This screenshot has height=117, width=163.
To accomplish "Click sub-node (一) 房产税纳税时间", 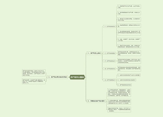I will (x=109, y=26).
